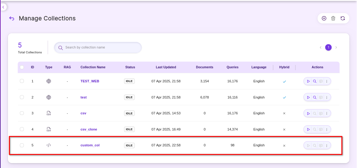Click search icon in the csv row

315,113
